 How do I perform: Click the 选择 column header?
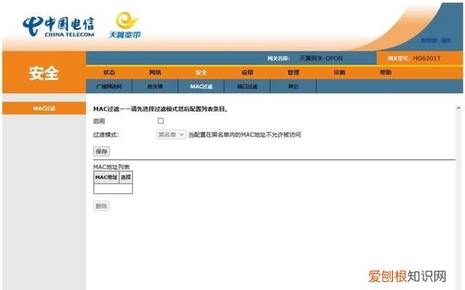pos(126,177)
